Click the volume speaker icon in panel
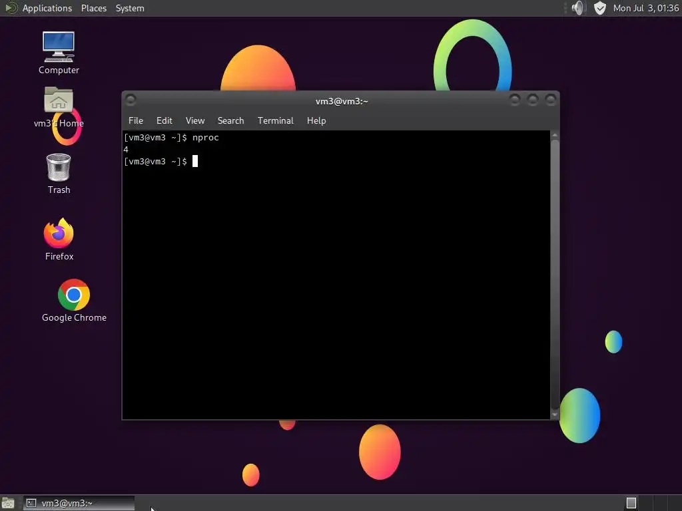682x511 pixels. click(579, 8)
